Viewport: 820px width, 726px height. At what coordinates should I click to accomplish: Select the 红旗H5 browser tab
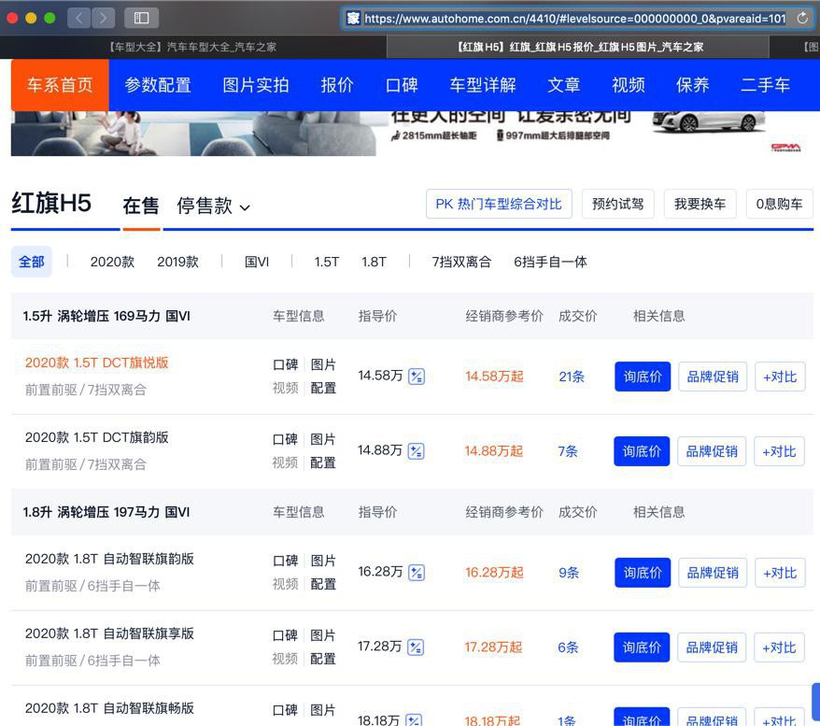[x=578, y=47]
